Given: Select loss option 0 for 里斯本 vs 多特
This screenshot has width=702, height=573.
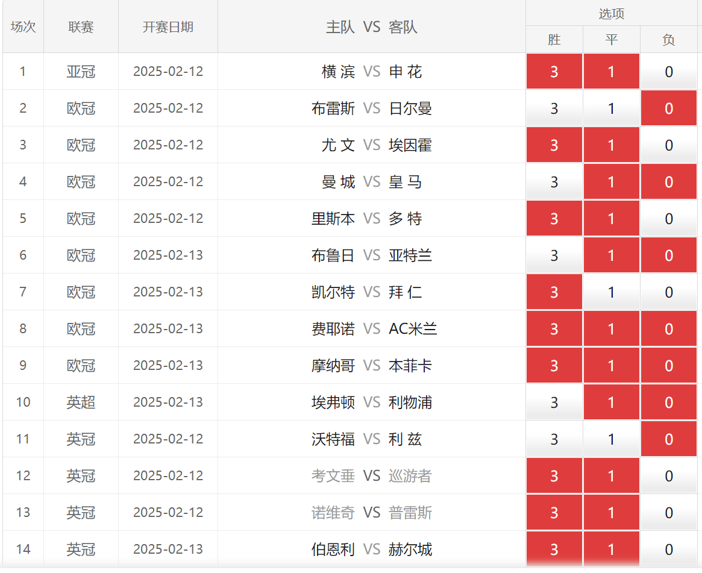Looking at the screenshot, I should point(669,218).
